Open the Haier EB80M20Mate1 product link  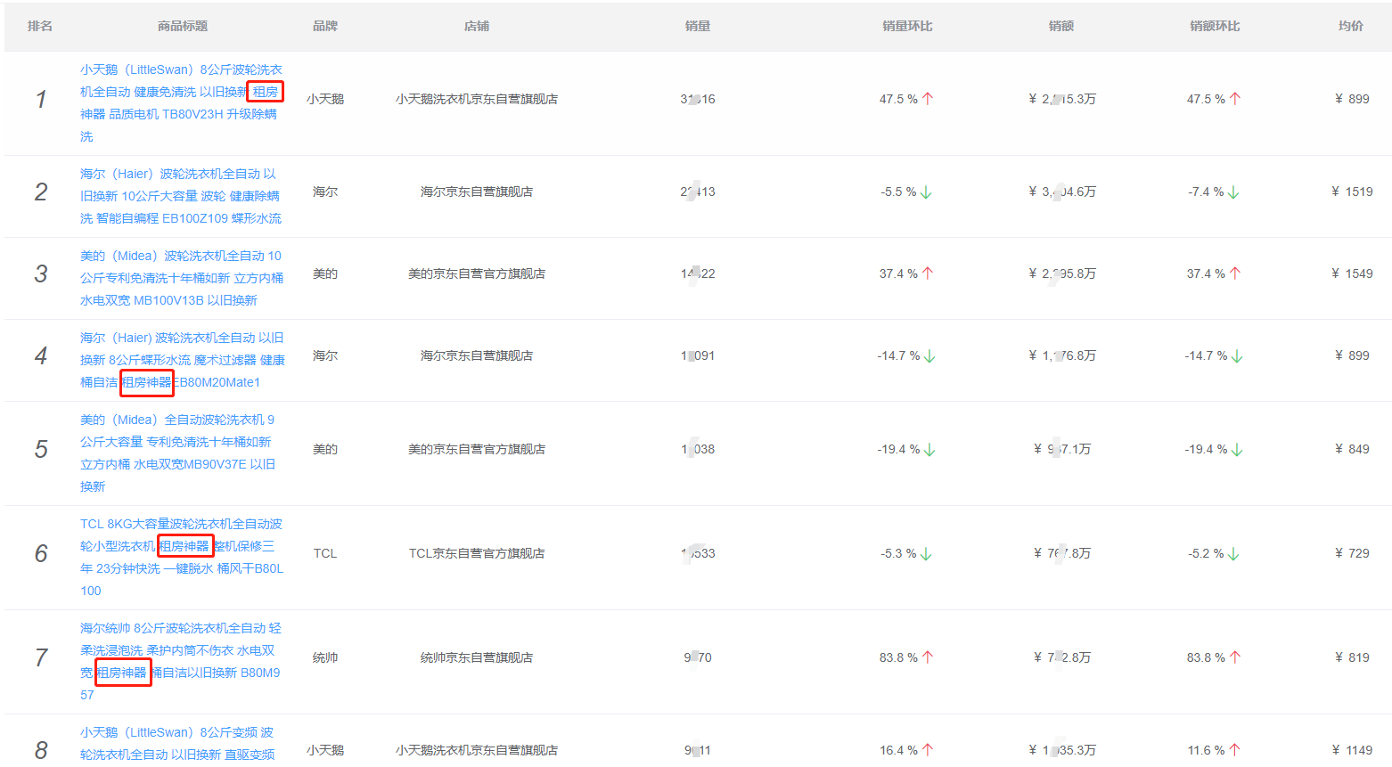tap(182, 360)
